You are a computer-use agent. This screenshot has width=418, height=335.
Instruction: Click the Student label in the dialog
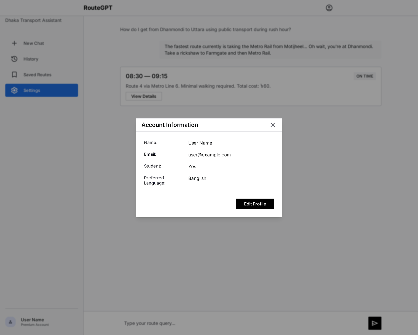point(153,166)
